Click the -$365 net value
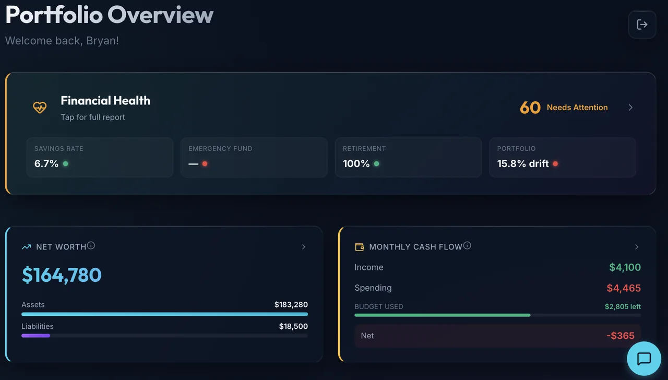Screen dimensions: 668x380 (621, 336)
